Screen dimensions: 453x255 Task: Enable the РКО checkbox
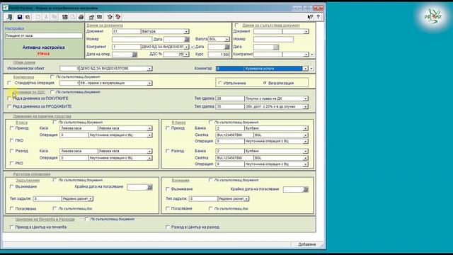(x=12, y=164)
